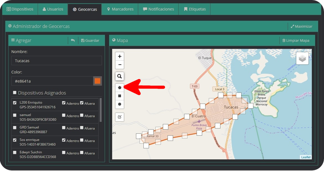This screenshot has width=324, height=171.
Task: Toggle the Dispositivos Asignados select-all checkbox
Action: click(x=14, y=93)
